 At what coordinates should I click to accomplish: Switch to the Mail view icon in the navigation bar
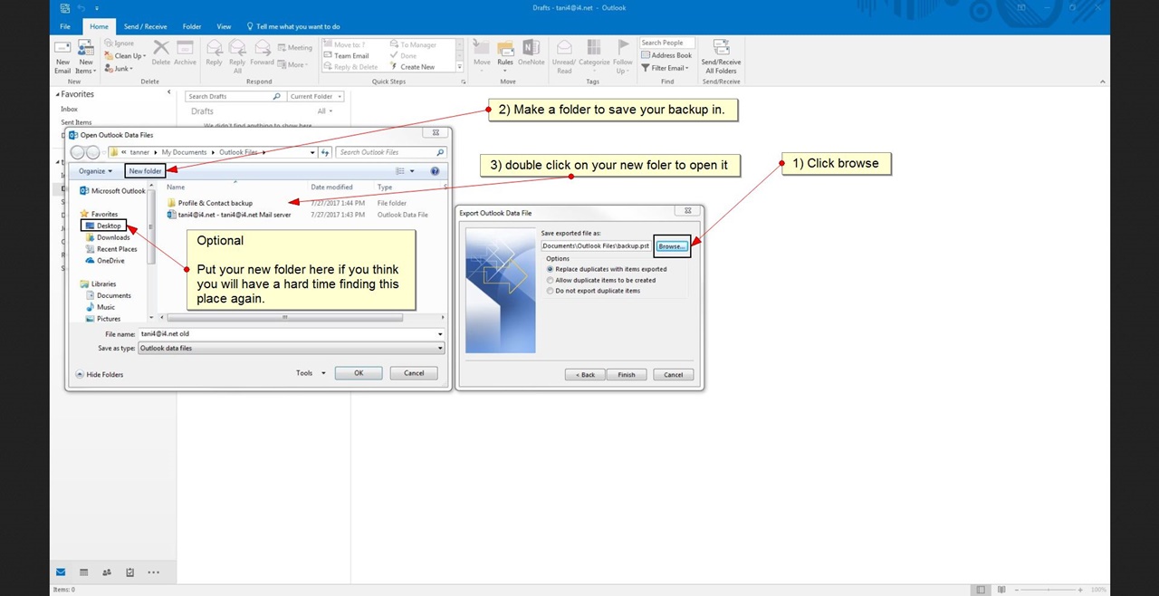(61, 572)
